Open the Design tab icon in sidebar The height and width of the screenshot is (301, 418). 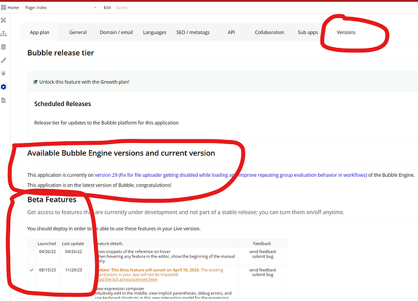point(4,20)
